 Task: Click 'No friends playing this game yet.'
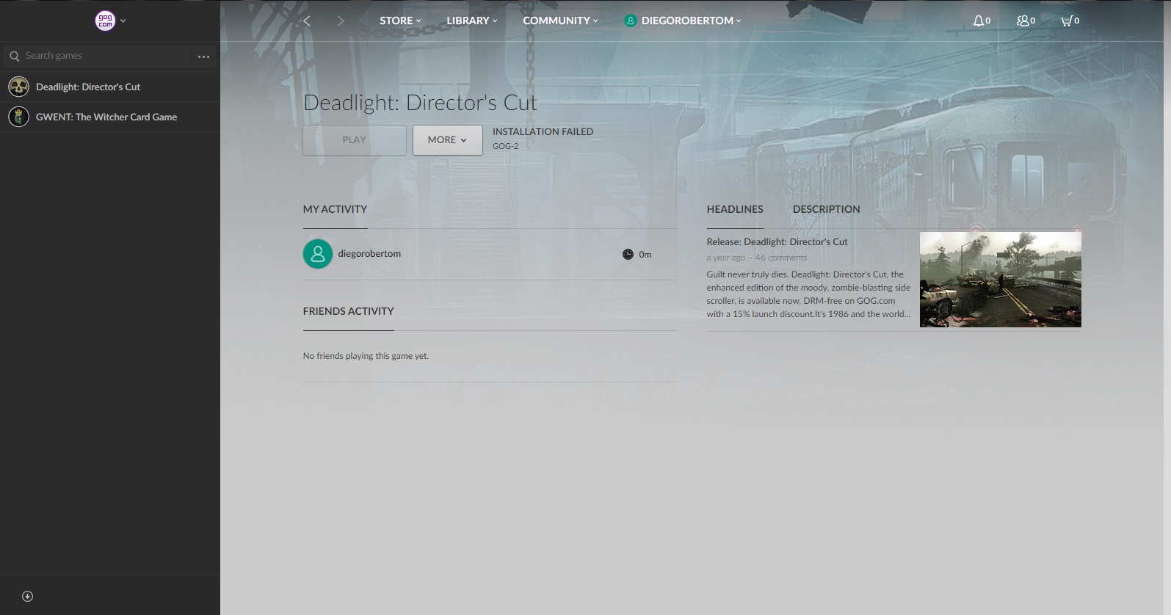(x=366, y=356)
